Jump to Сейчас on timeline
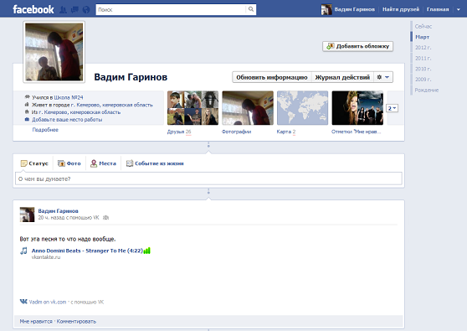Image resolution: width=467 pixels, height=331 pixels. pyautogui.click(x=423, y=26)
